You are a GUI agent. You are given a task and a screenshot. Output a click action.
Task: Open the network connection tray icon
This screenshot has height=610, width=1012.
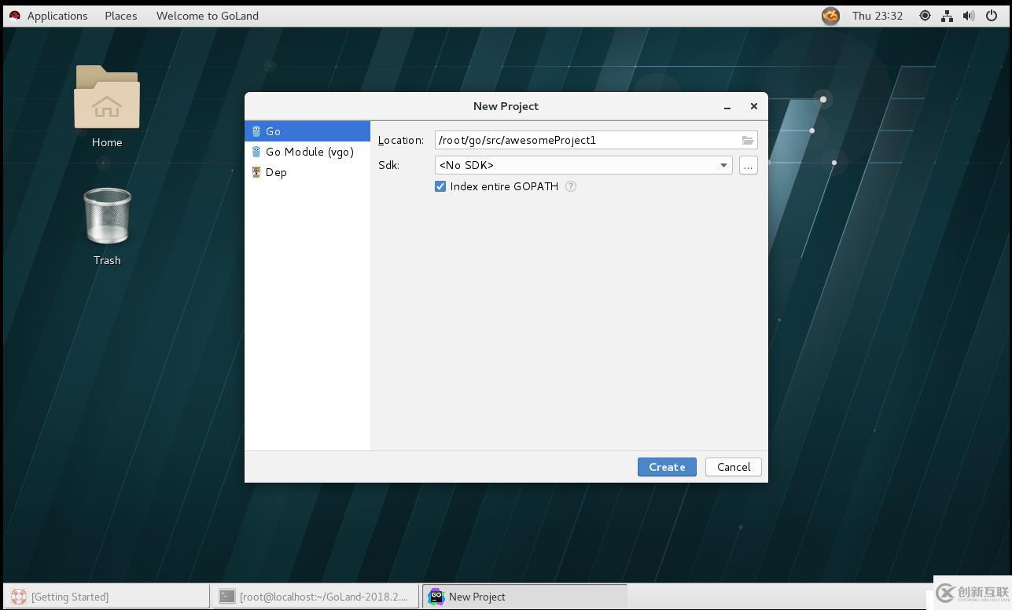pos(947,16)
